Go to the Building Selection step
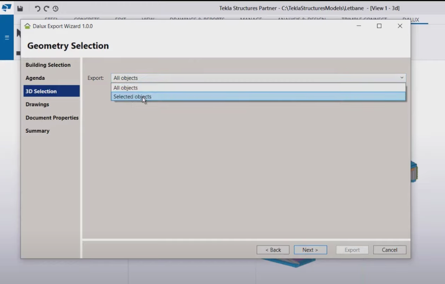445x284 pixels. tap(48, 65)
